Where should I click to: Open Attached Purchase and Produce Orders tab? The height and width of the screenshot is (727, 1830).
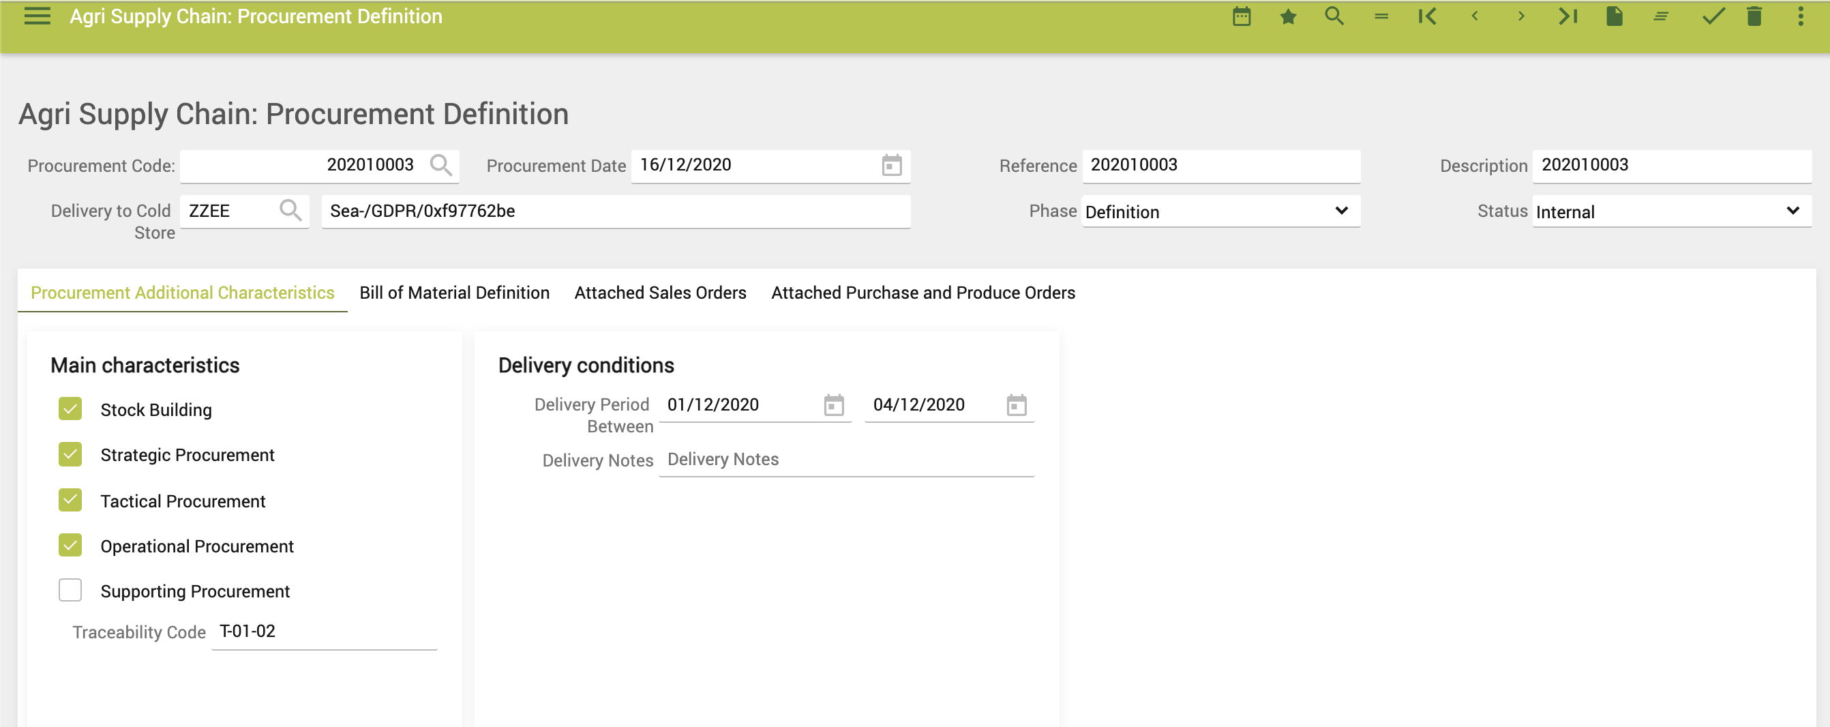[x=922, y=293]
